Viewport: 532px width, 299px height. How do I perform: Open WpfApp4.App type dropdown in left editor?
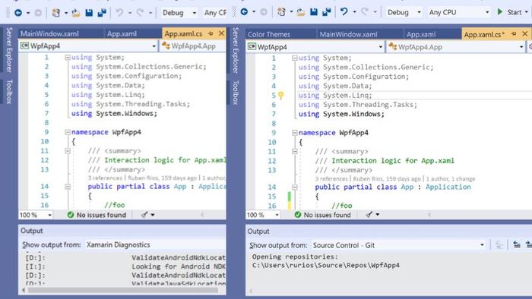coord(193,46)
